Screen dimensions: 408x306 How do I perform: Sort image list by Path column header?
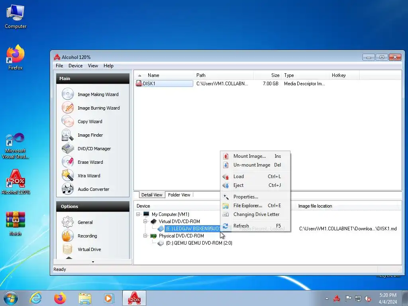point(224,75)
